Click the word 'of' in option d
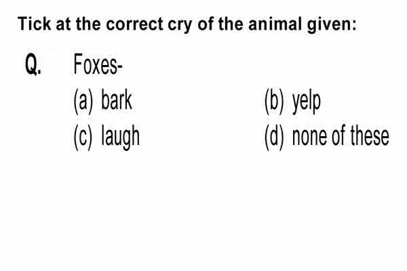 coord(338,135)
